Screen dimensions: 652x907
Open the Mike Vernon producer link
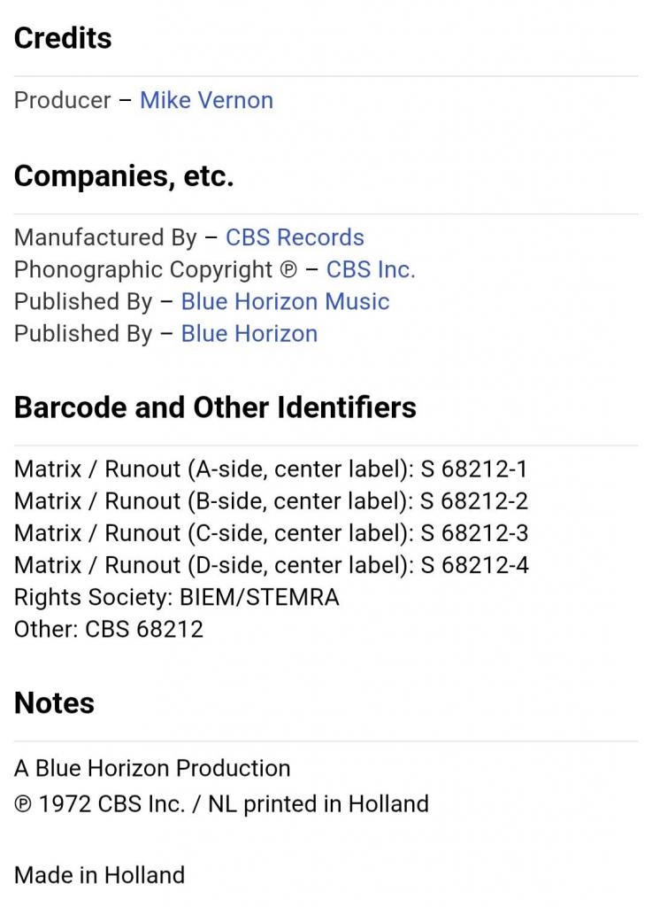pos(206,100)
